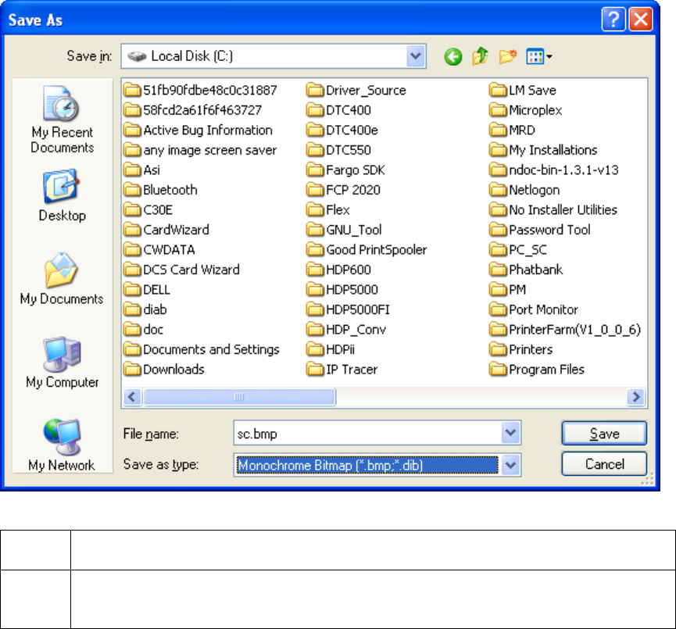
Task: Select the GNU_Tool folder name
Action: point(354,230)
